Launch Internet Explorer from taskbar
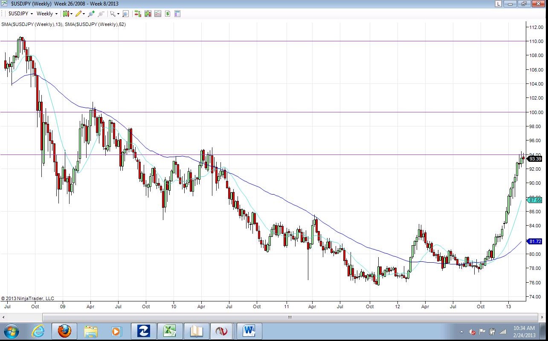Screen dimensions: 548x341 [38, 331]
